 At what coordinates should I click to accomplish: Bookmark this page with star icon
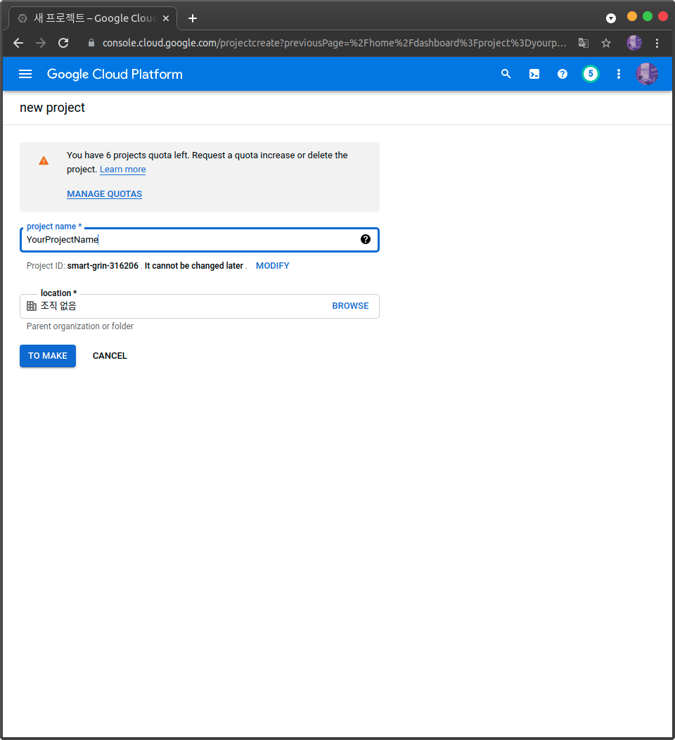coord(606,43)
